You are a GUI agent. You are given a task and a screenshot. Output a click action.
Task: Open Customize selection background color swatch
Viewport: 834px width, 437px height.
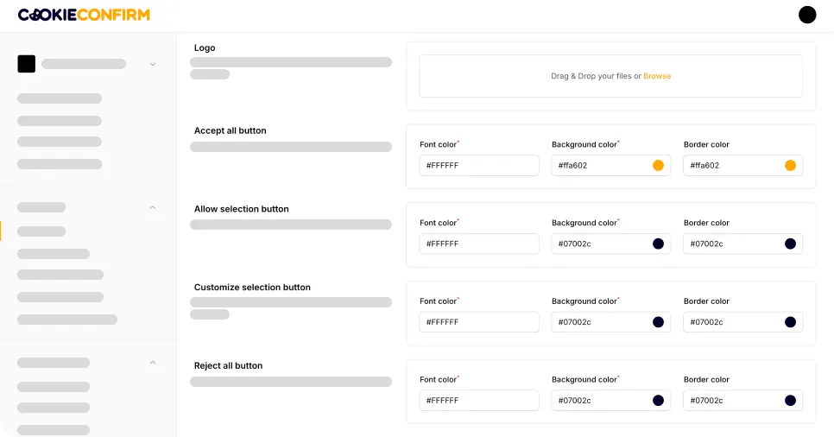coord(658,322)
